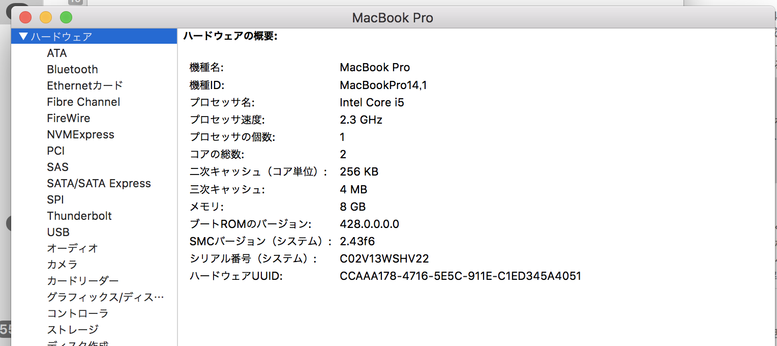Open the Bluetooth hardware section
Image resolution: width=777 pixels, height=346 pixels.
coord(72,69)
